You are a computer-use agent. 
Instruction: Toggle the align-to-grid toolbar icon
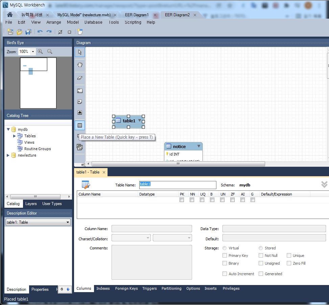69,32
